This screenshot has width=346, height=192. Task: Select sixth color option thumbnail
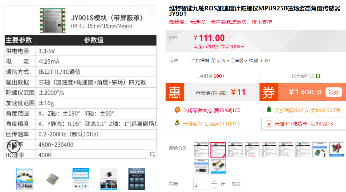[286, 149]
